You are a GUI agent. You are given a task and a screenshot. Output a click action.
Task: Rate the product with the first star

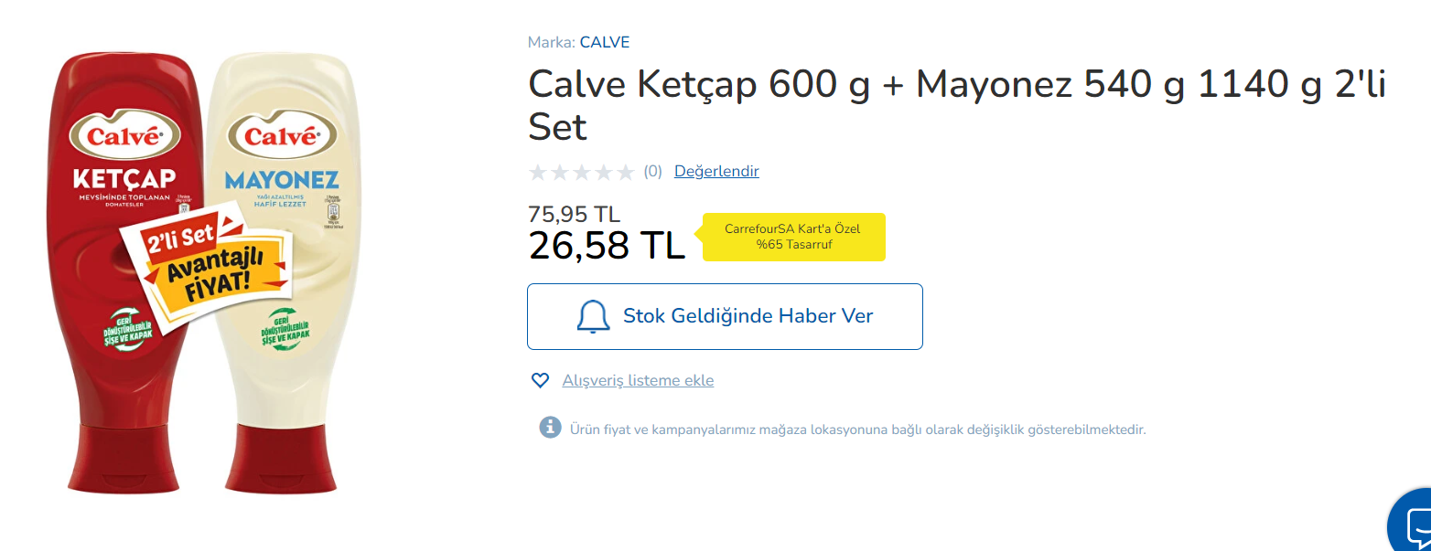point(538,172)
